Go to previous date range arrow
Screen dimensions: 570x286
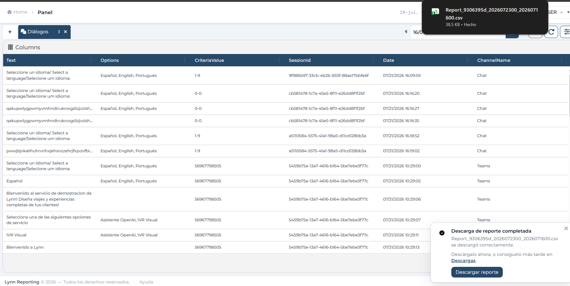click(406, 32)
